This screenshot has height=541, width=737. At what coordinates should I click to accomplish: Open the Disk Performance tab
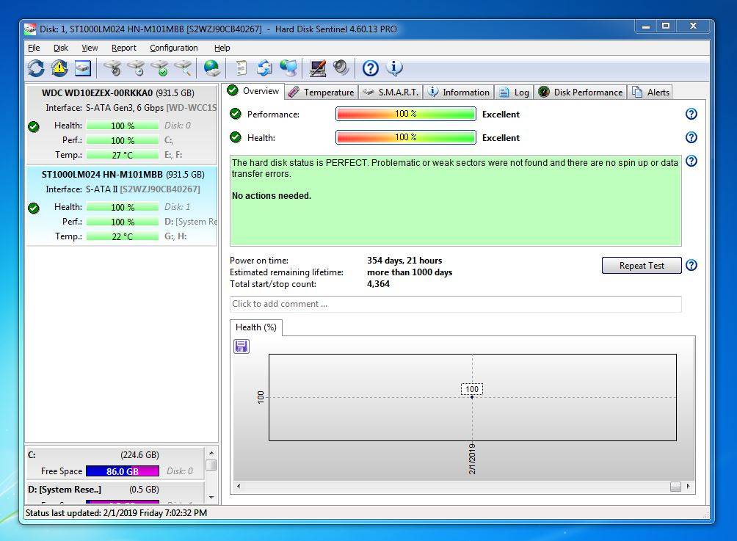tap(581, 92)
